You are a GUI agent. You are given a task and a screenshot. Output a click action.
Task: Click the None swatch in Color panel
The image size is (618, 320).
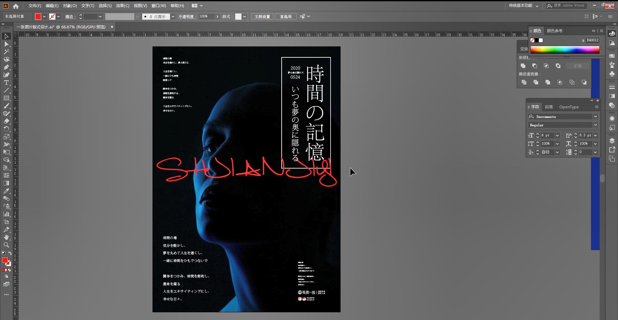[x=532, y=40]
